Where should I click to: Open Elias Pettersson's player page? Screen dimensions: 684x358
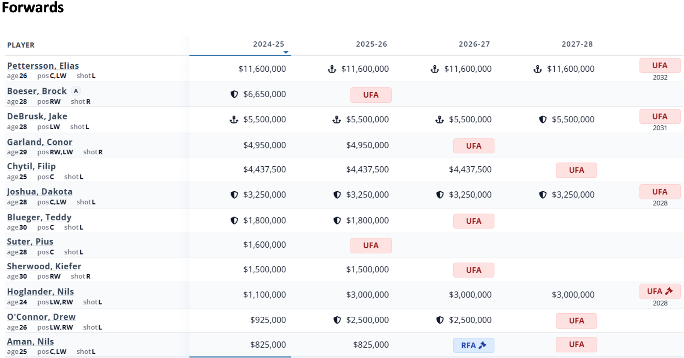(x=43, y=66)
